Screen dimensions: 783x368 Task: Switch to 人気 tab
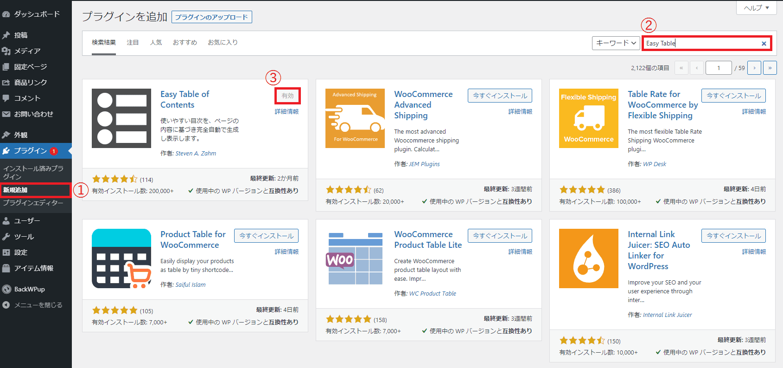pyautogui.click(x=156, y=43)
